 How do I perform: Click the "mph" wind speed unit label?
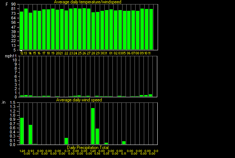tap(8, 56)
